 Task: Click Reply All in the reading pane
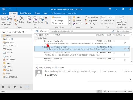click(x=49, y=67)
